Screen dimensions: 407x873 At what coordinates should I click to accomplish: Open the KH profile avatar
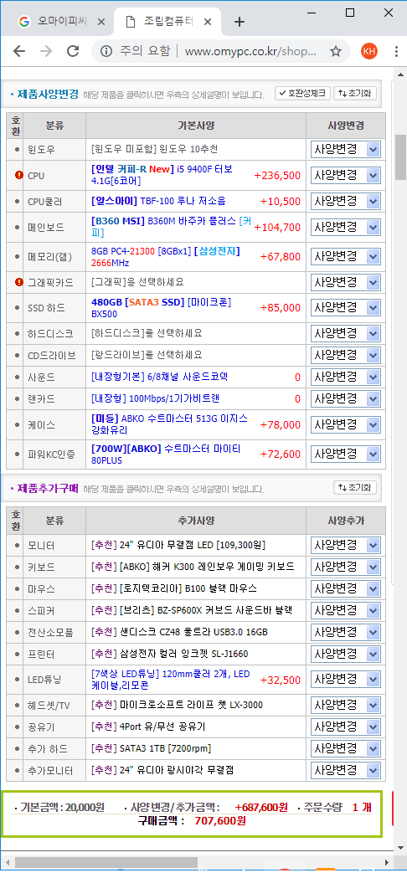[x=368, y=51]
